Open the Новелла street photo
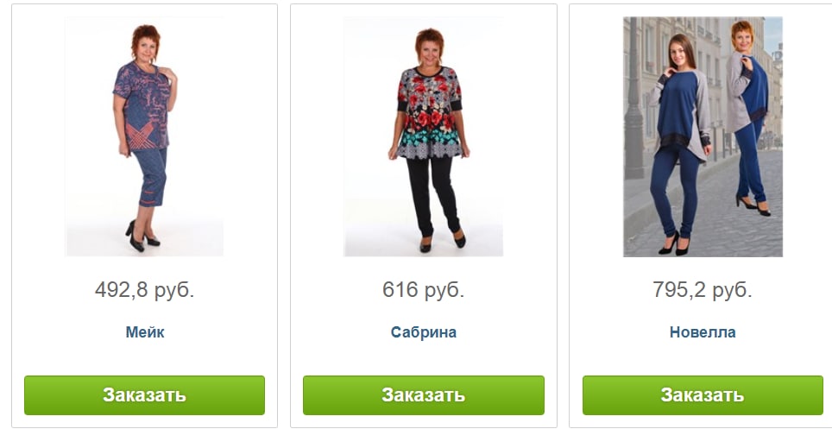Viewport: 832px width, 429px height. tap(703, 136)
